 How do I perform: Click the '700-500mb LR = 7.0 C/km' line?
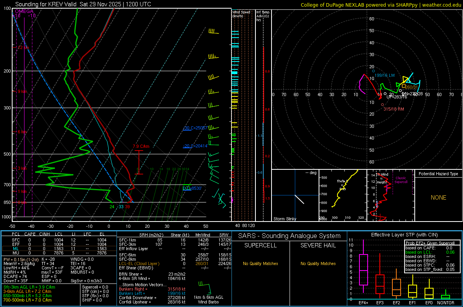tap(27, 300)
